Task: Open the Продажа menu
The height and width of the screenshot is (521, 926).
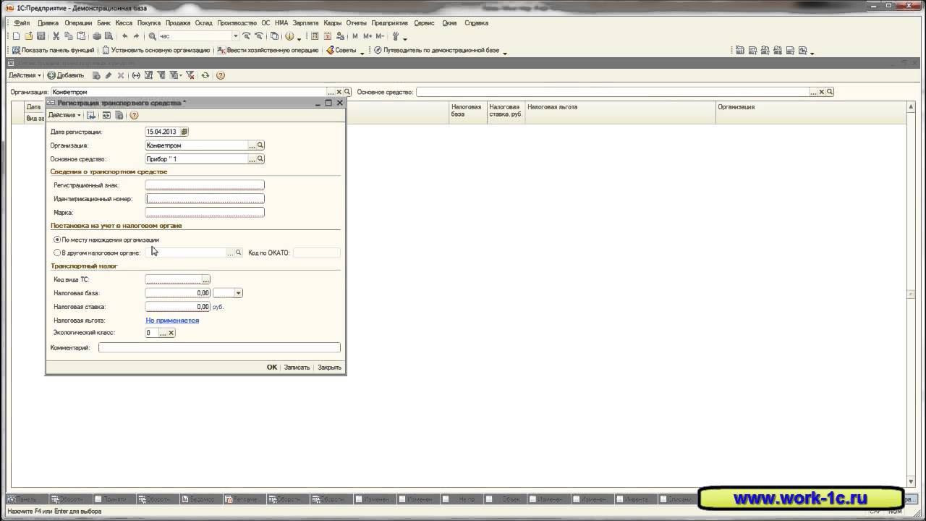Action: point(178,23)
